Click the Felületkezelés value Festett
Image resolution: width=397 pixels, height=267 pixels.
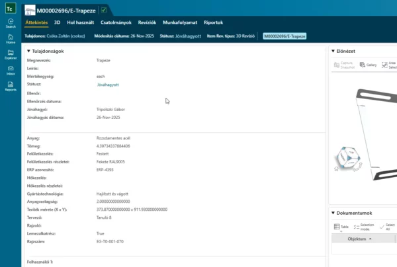point(103,154)
